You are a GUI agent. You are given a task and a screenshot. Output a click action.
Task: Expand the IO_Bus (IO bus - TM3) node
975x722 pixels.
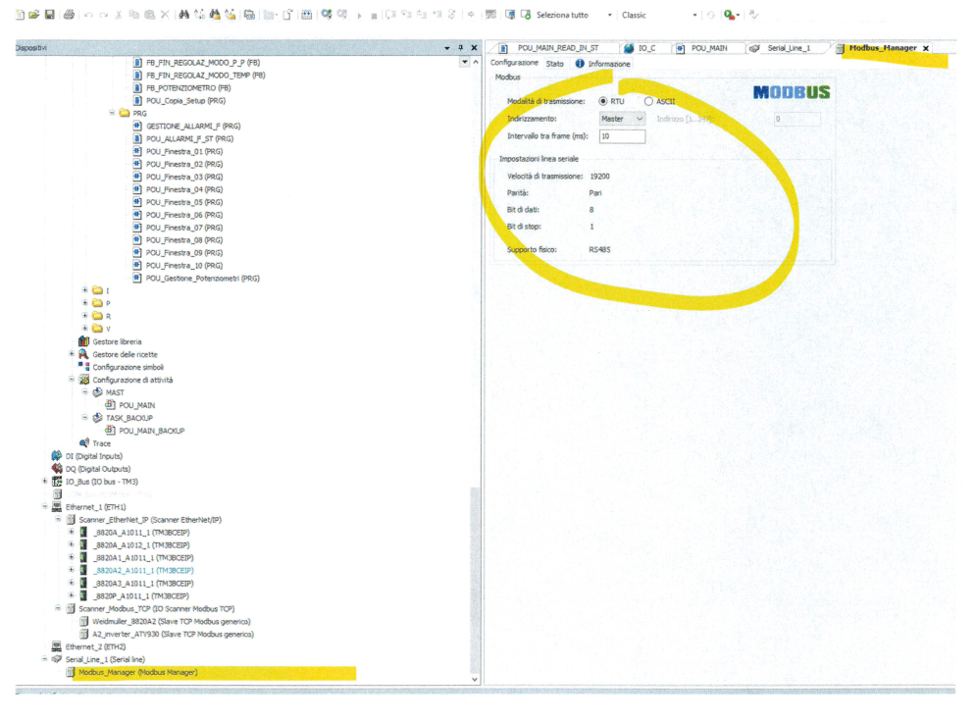[x=45, y=482]
